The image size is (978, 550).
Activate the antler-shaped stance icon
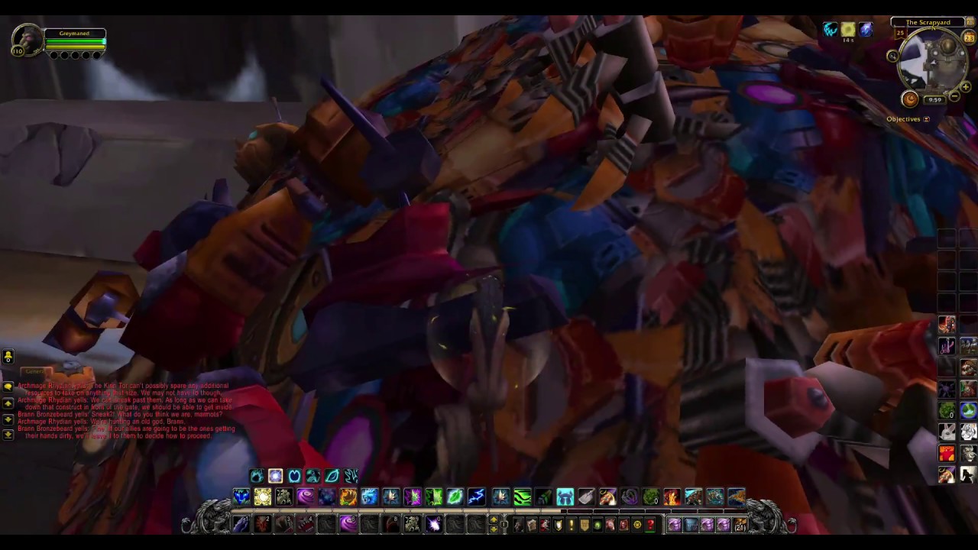[351, 476]
